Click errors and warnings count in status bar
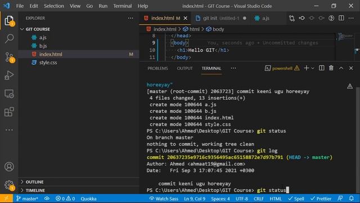 pos(65,198)
